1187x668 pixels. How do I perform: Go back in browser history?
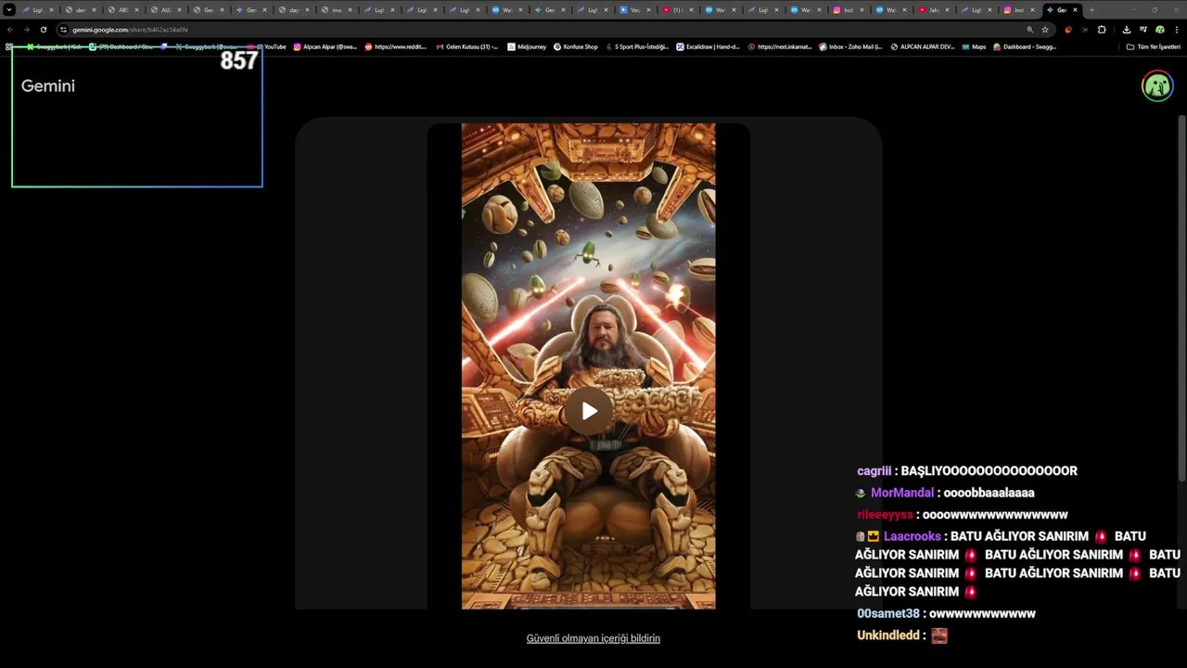[10, 30]
